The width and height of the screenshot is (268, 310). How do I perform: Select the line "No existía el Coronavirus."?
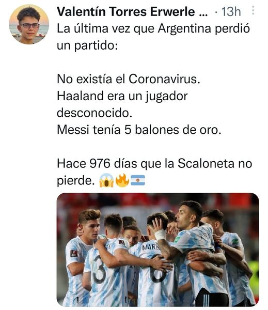[x=129, y=79]
